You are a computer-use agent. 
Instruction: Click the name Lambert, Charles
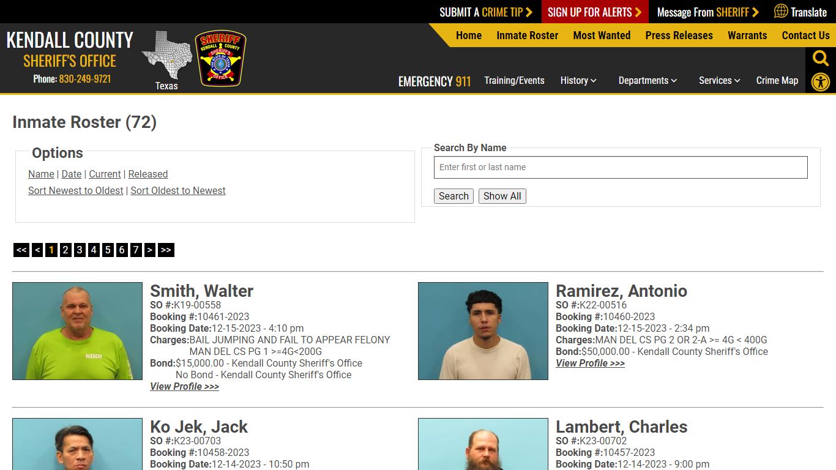point(622,427)
